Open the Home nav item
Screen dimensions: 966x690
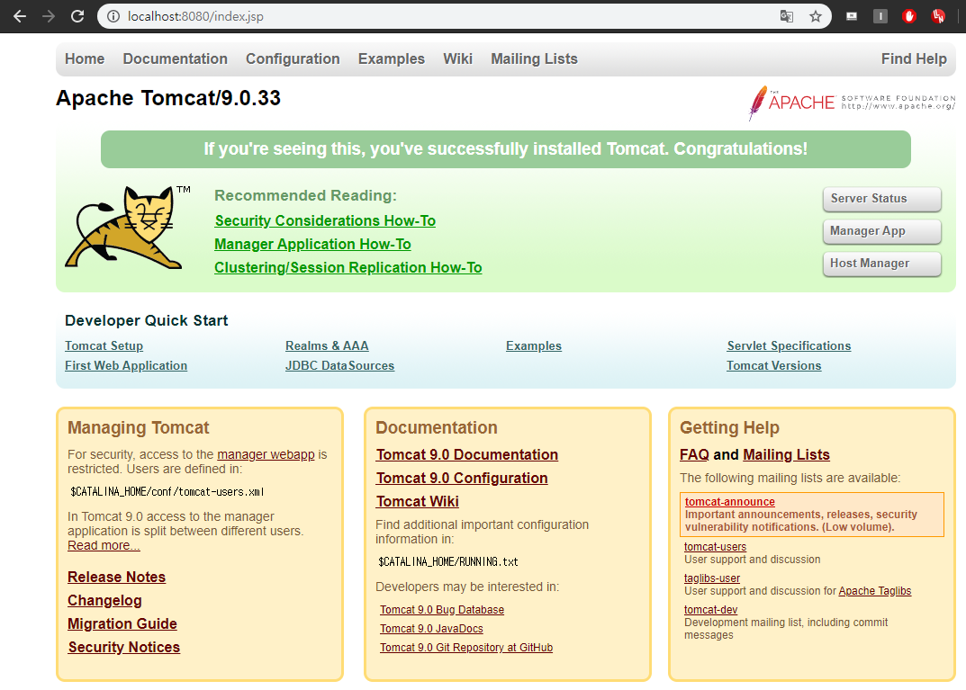85,59
